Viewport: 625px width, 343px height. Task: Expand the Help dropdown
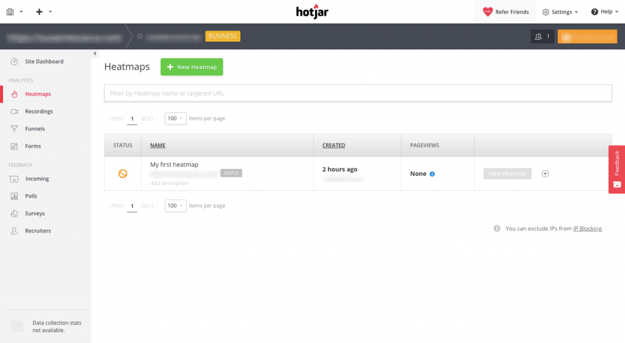click(616, 12)
